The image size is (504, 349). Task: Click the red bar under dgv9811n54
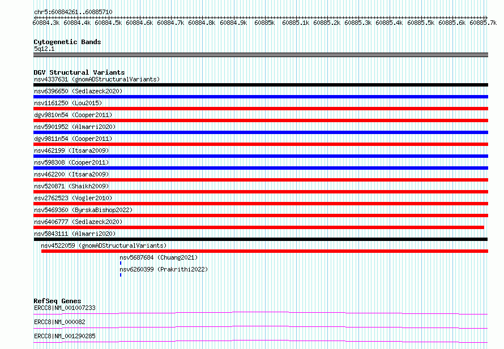260,144
